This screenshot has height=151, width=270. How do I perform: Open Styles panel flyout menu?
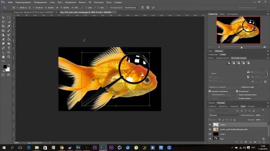[x=268, y=55]
